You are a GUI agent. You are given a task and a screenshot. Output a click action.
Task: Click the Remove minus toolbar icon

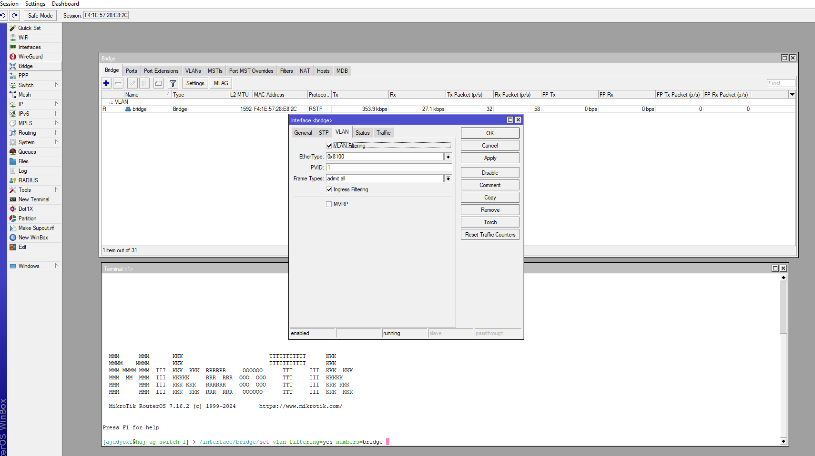point(118,83)
